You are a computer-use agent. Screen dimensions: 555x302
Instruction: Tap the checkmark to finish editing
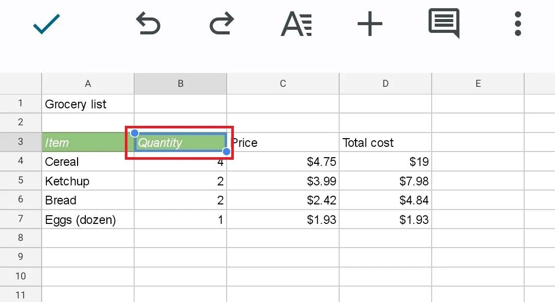point(46,24)
